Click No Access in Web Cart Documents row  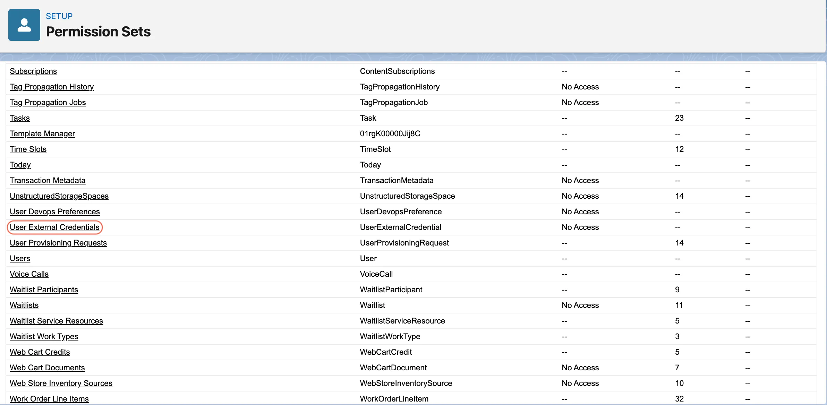580,368
